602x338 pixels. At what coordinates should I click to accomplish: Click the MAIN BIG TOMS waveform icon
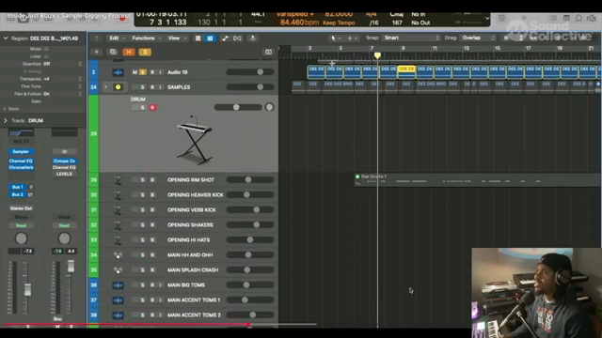[x=118, y=285]
